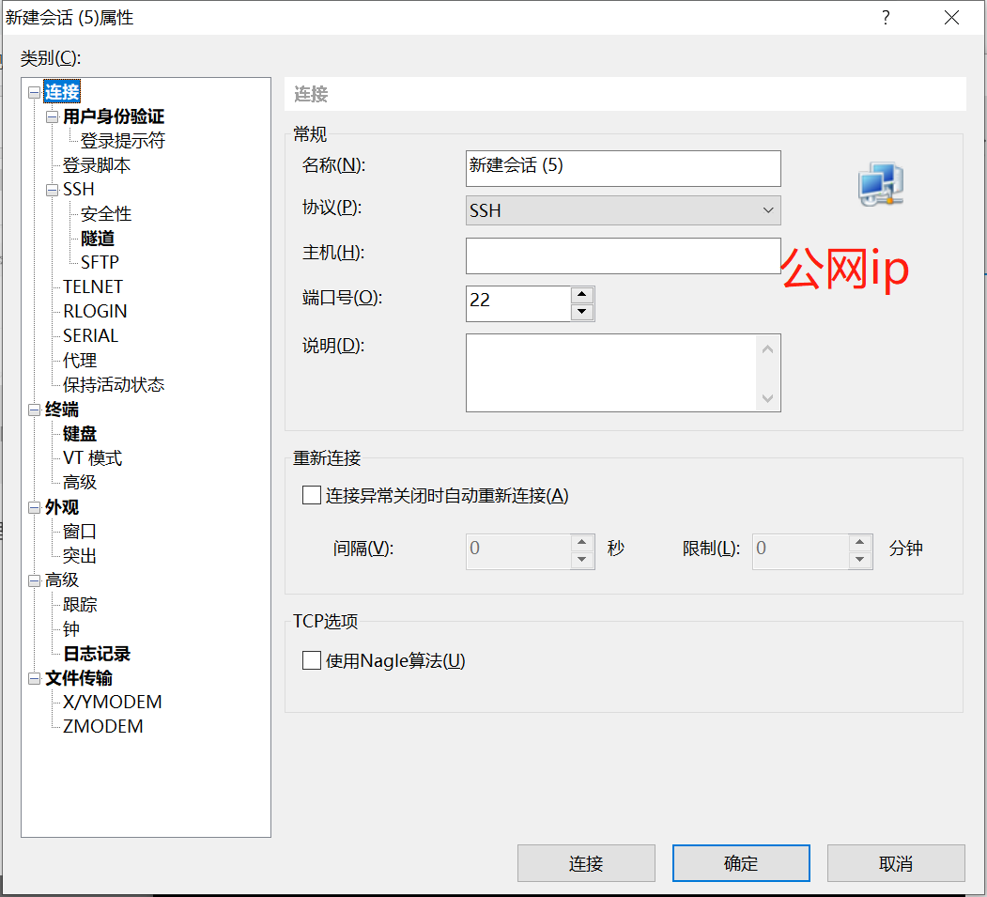Image resolution: width=987 pixels, height=897 pixels.
Task: Click the 确定 button
Action: (740, 862)
